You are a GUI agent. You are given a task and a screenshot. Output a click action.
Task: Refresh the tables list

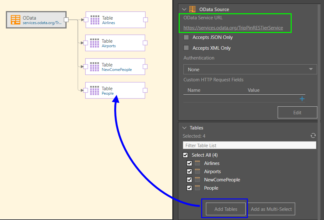(313, 136)
